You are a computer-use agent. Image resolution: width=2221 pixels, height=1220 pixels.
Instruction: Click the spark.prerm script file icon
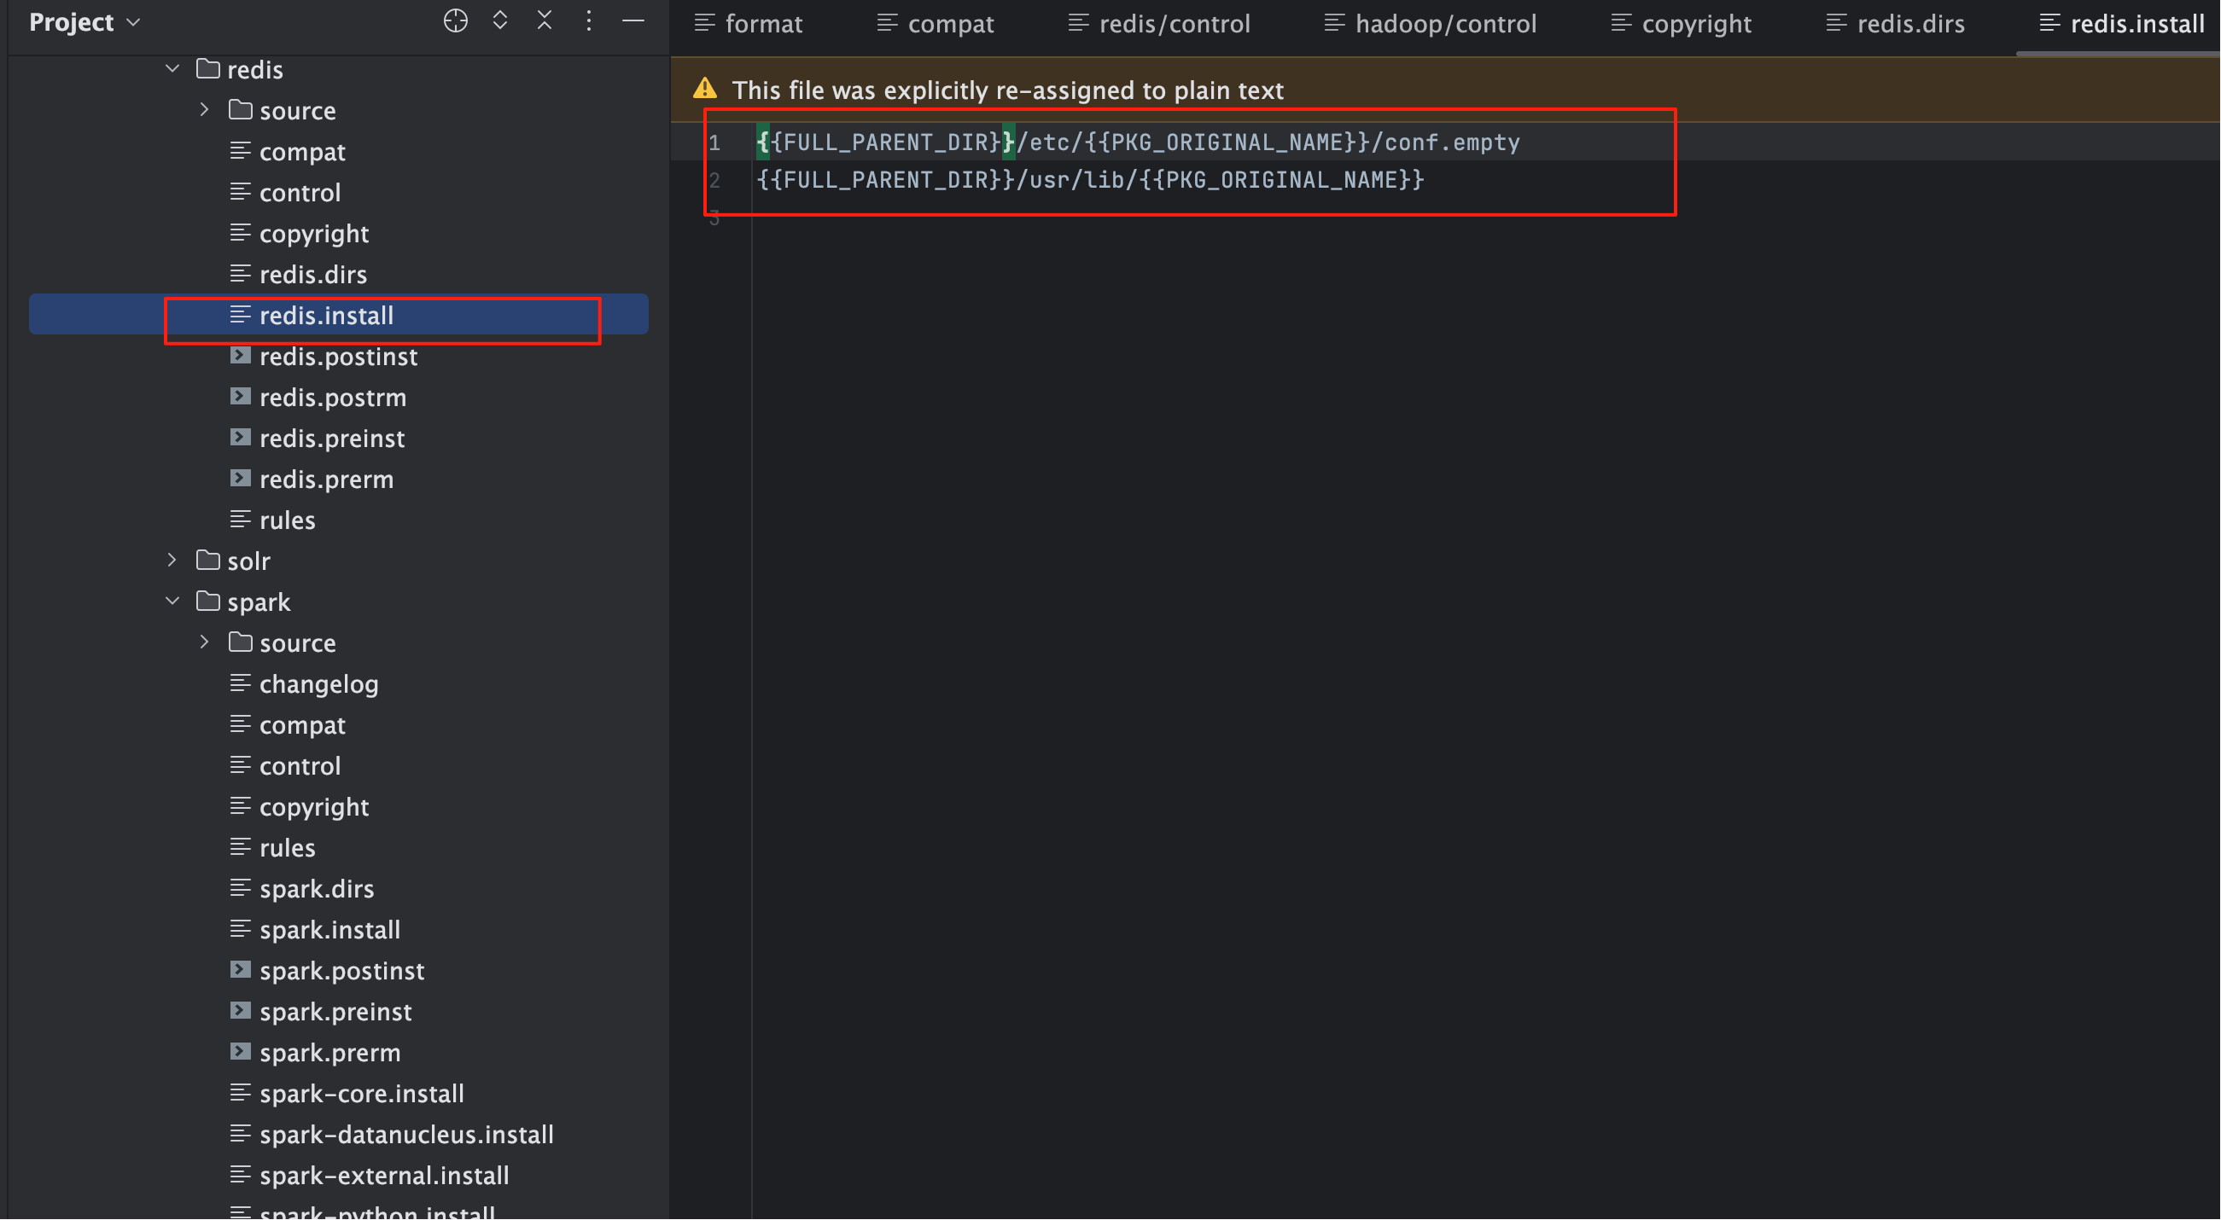tap(241, 1052)
